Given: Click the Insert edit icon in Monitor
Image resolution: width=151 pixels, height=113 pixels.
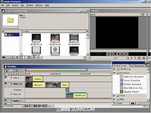Looking at the screenshot, I should coord(139,58).
